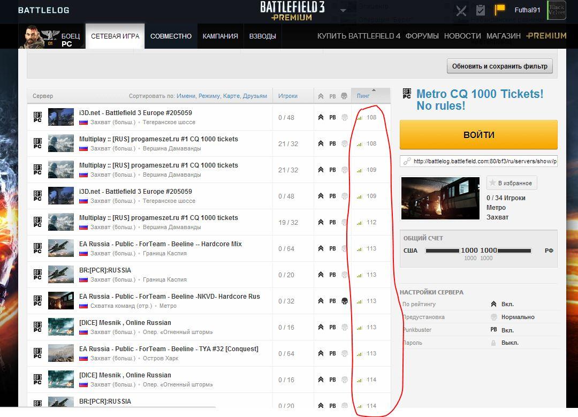
Task: Sort servers by Имени
Action: tap(186, 96)
